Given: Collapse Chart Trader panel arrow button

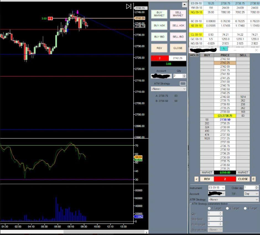Looking at the screenshot, I should [x=184, y=5].
